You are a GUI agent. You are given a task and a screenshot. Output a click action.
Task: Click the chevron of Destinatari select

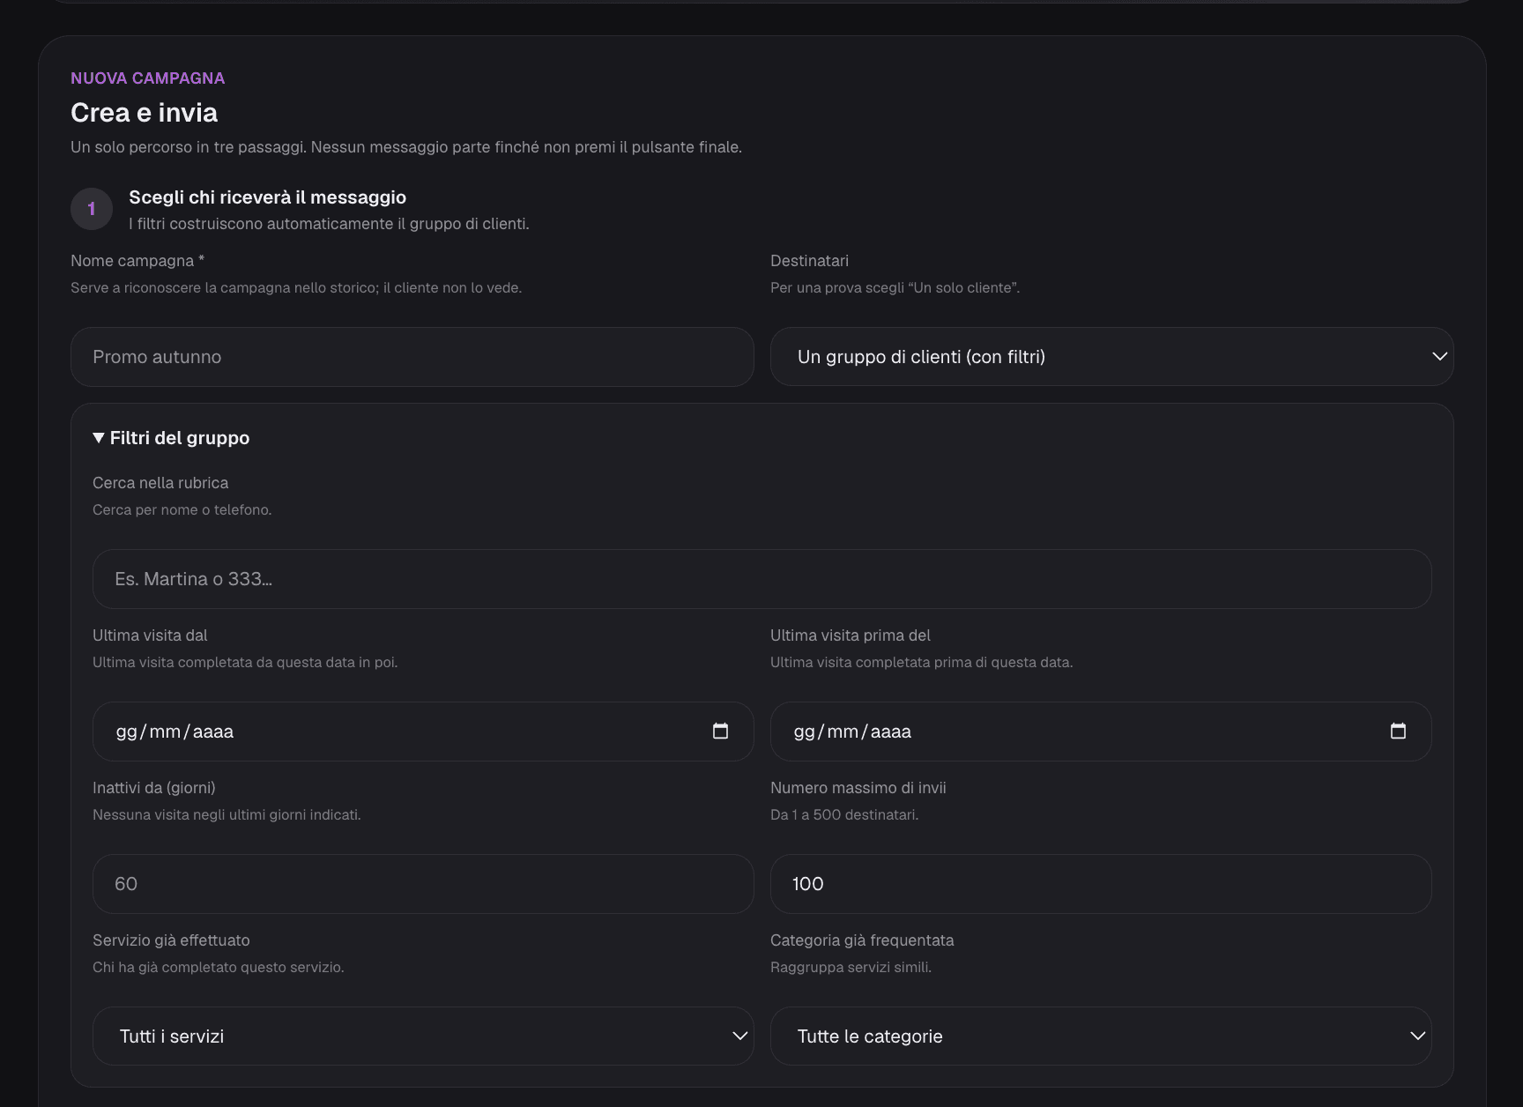1439,356
